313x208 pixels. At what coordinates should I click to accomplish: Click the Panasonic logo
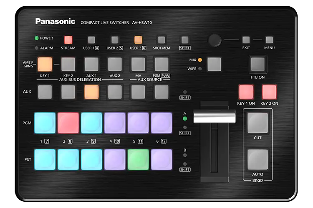pyautogui.click(x=55, y=21)
